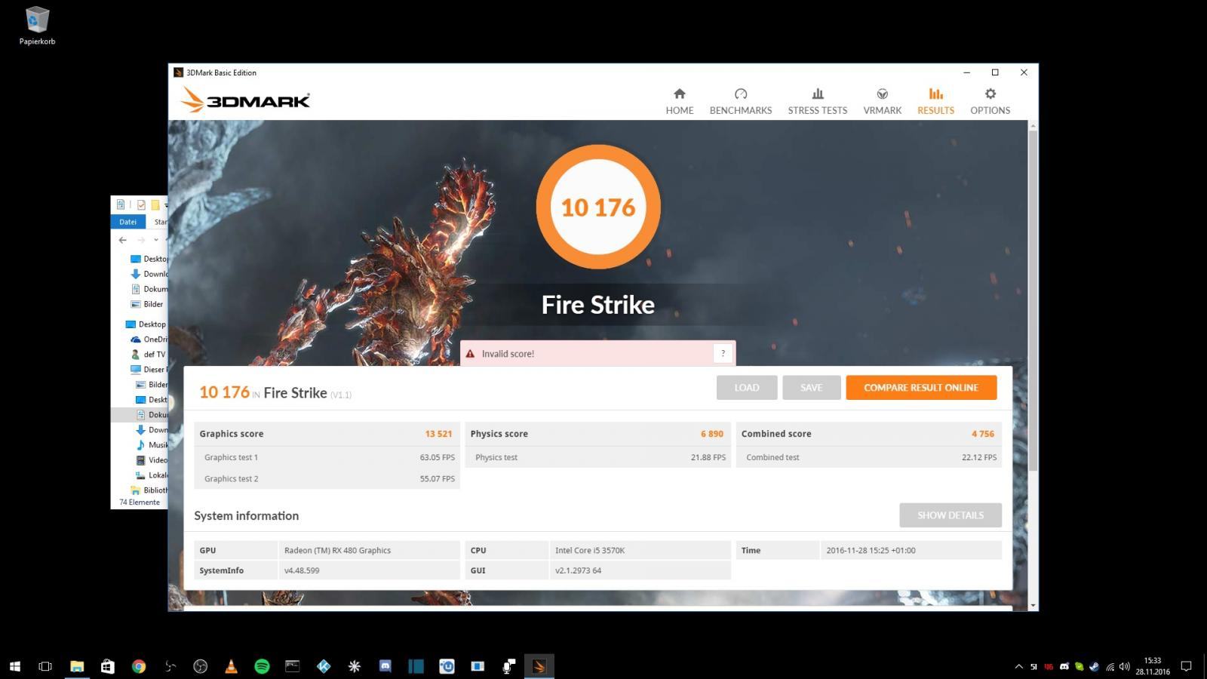Click the SHOW DETAILS button
This screenshot has width=1207, height=679.
pyautogui.click(x=951, y=515)
